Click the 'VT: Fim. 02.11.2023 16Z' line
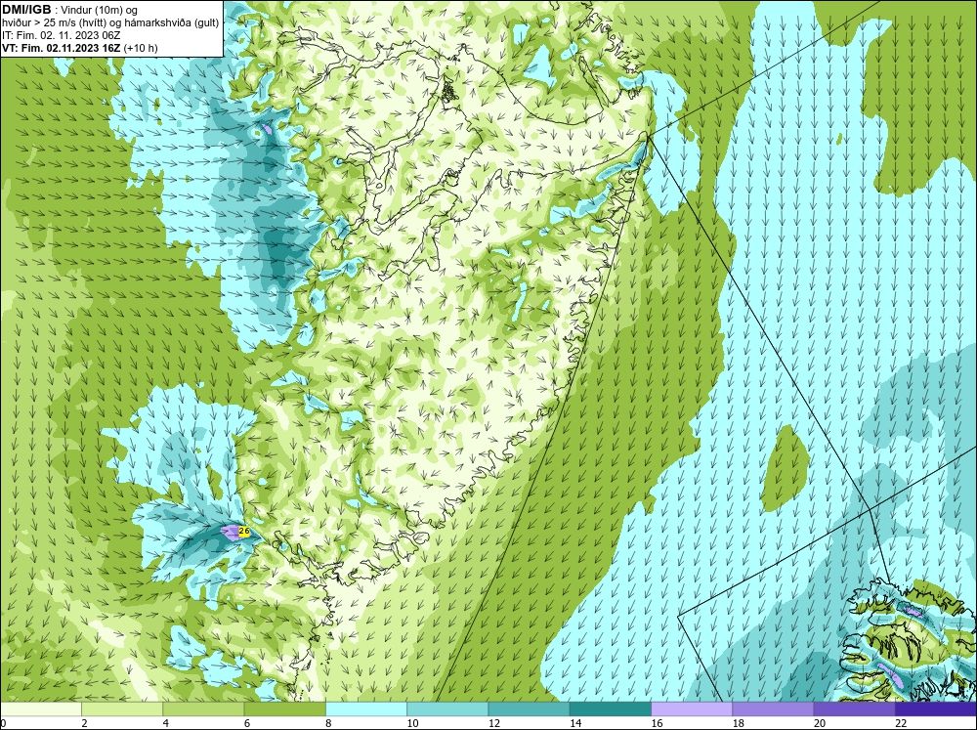Screen dimensions: 977x730 click(x=62, y=48)
